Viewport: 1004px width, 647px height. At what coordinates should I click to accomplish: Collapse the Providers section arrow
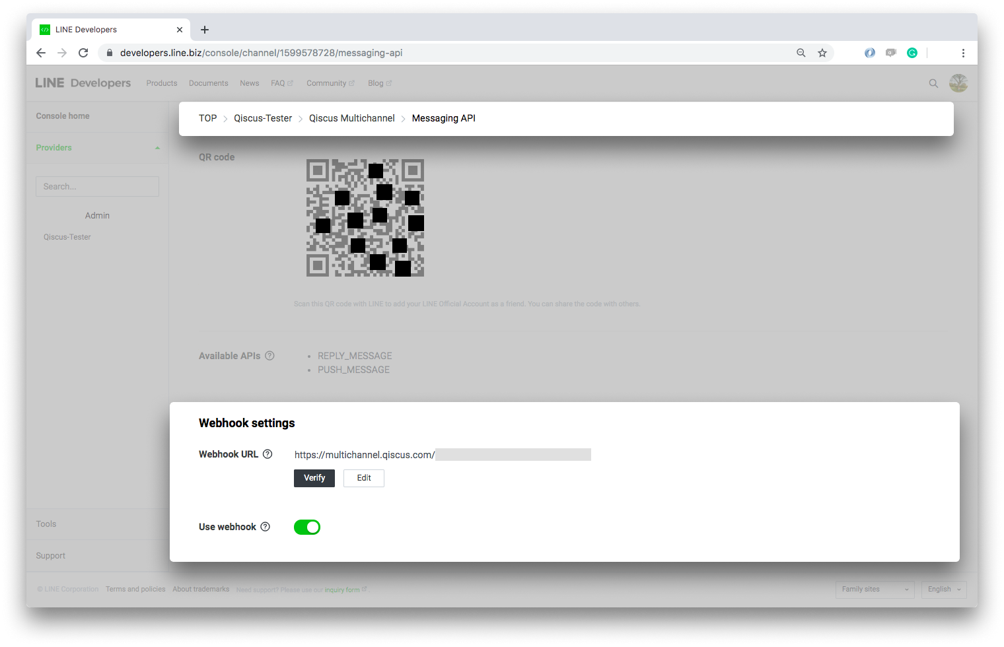tap(157, 148)
